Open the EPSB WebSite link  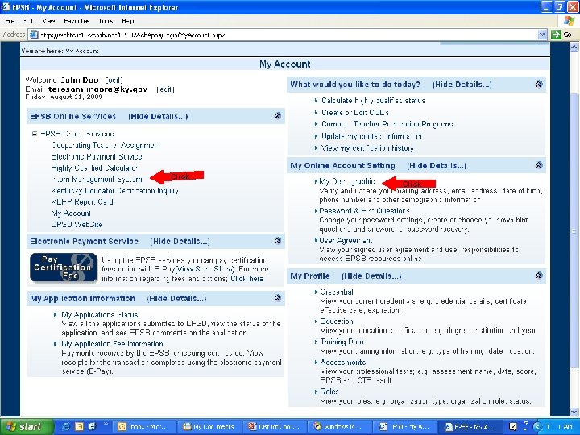point(77,225)
